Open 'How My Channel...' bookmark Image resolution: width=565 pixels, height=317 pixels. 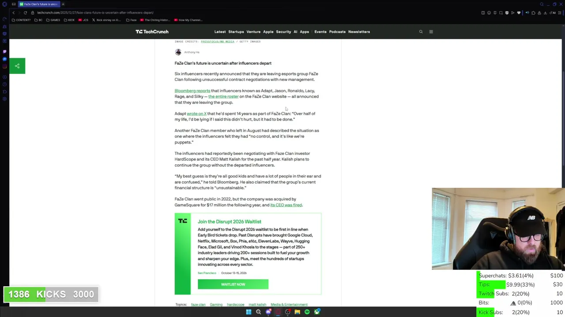[x=188, y=20]
